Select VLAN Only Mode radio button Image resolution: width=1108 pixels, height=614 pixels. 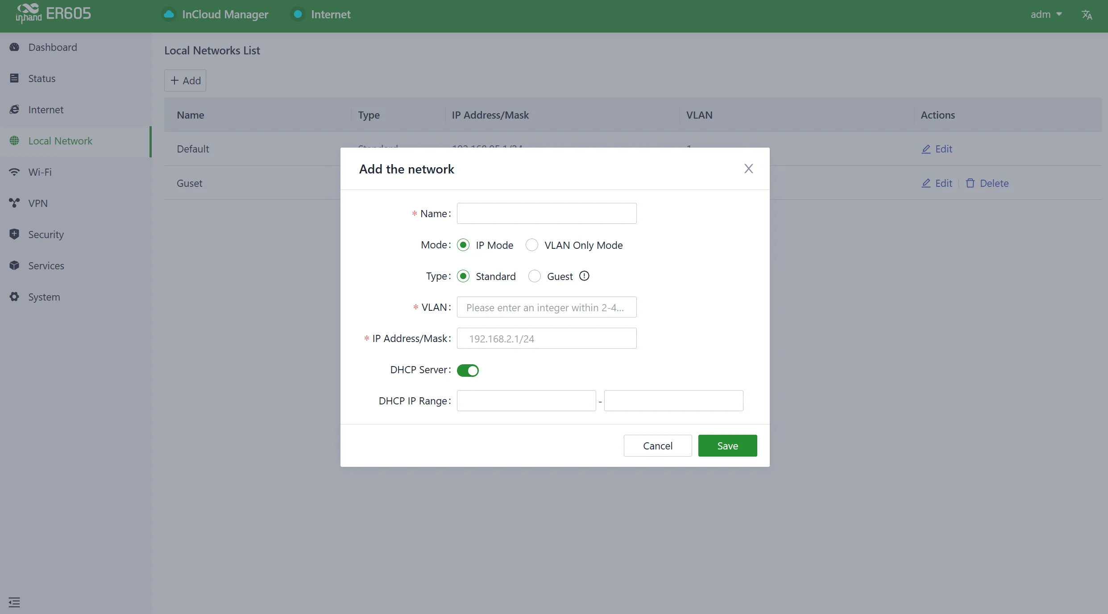coord(531,245)
